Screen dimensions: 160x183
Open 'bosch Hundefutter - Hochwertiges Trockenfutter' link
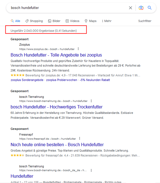coord(57,107)
